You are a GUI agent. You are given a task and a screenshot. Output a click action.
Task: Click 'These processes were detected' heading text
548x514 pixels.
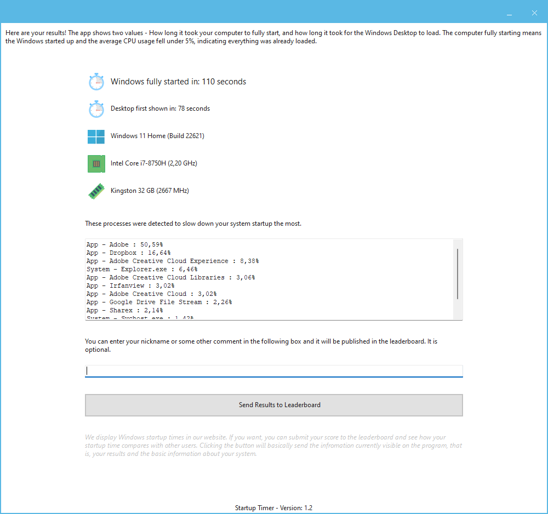click(193, 224)
